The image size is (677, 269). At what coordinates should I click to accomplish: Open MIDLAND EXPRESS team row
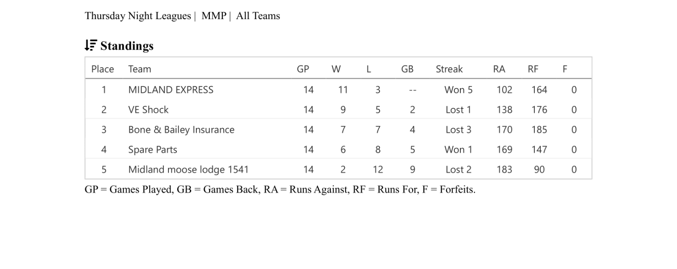pyautogui.click(x=171, y=90)
